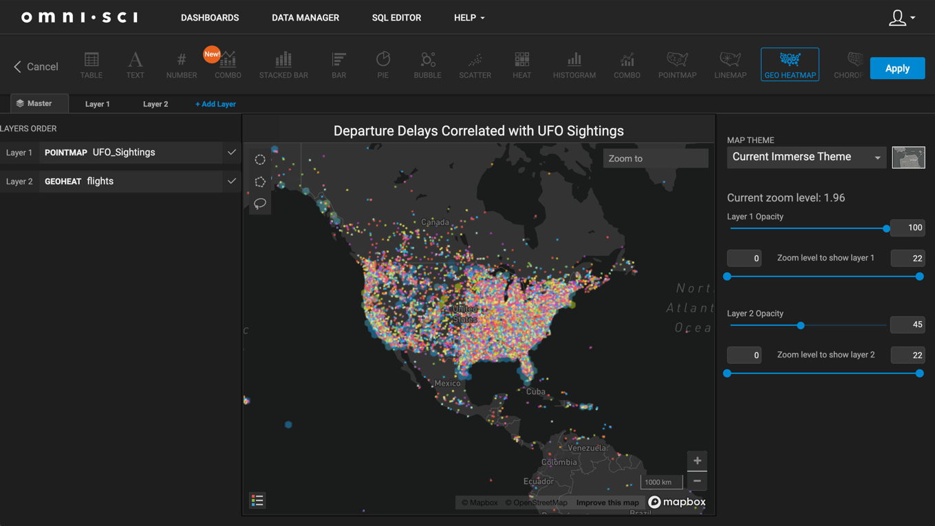Select the Scatter chart type

475,65
